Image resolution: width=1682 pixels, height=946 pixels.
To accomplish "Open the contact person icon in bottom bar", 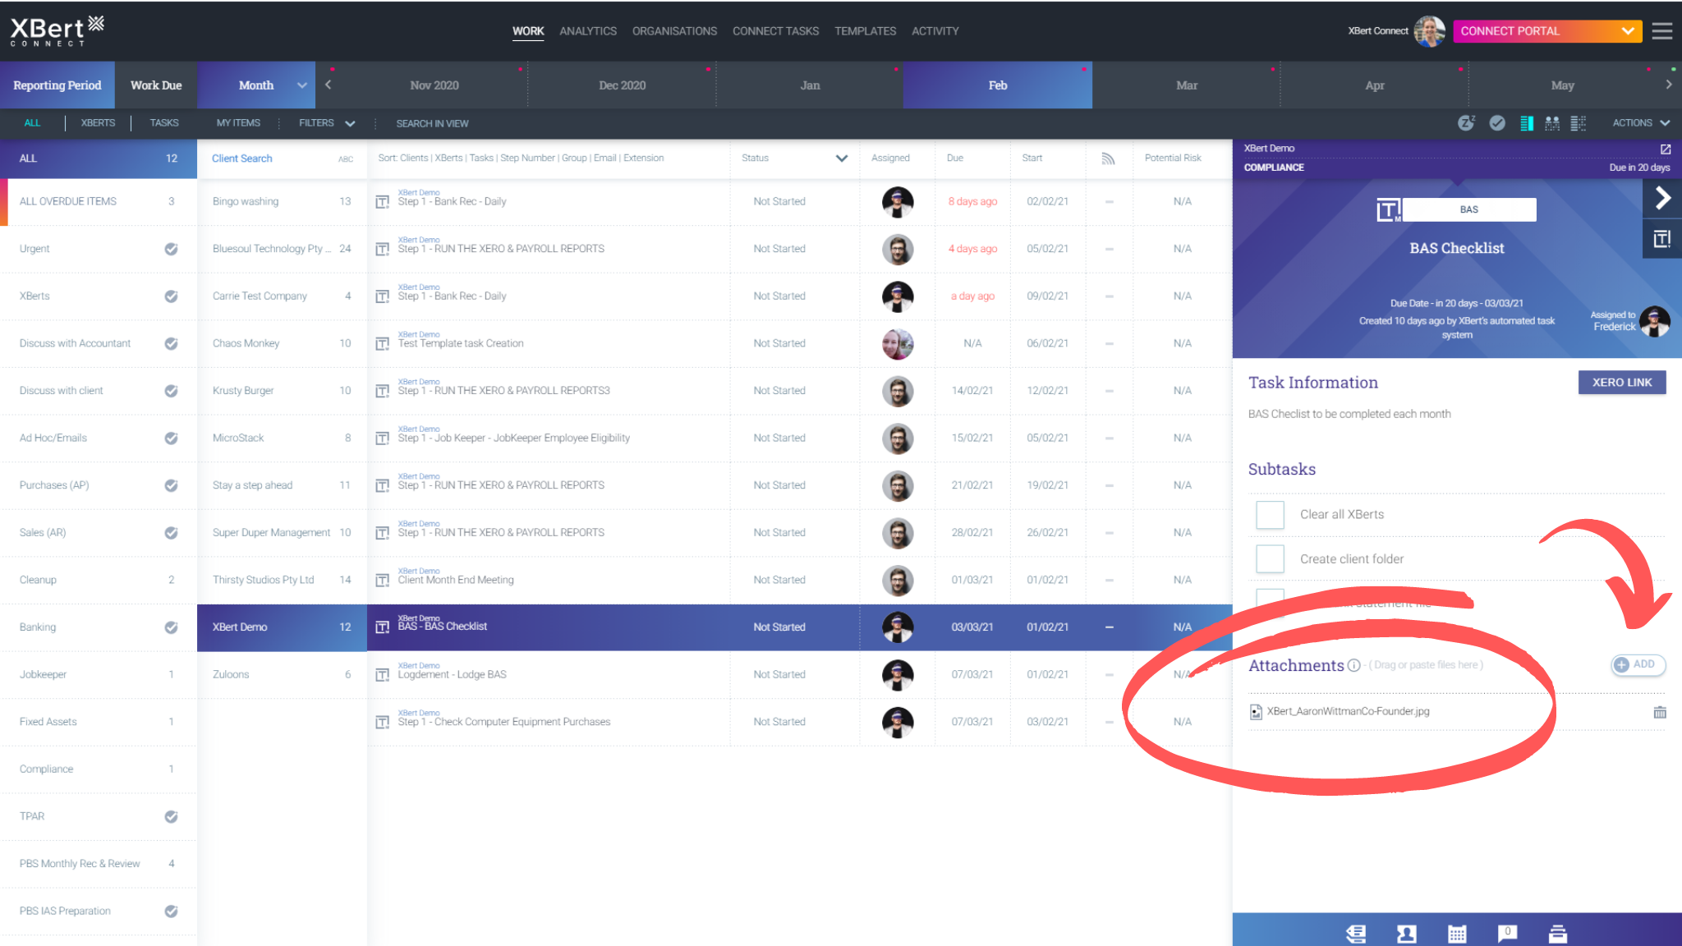I will point(1406,934).
